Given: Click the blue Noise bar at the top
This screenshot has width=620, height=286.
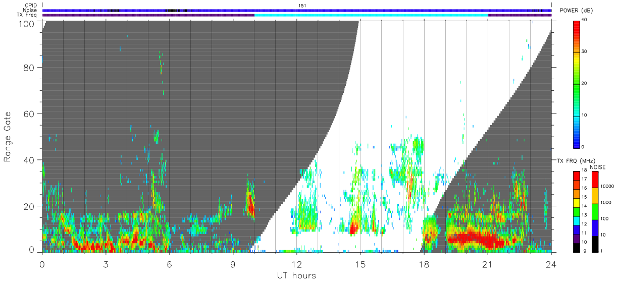Looking at the screenshot, I should pos(297,10).
